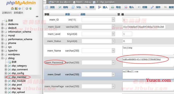Viewport: 174px width, 94px height.
Task: Click the mem_Password value textarea
Action: click(x=148, y=62)
